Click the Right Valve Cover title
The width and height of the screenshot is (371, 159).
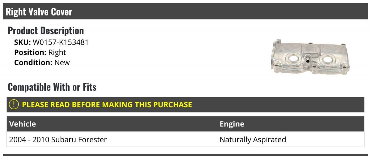[39, 12]
